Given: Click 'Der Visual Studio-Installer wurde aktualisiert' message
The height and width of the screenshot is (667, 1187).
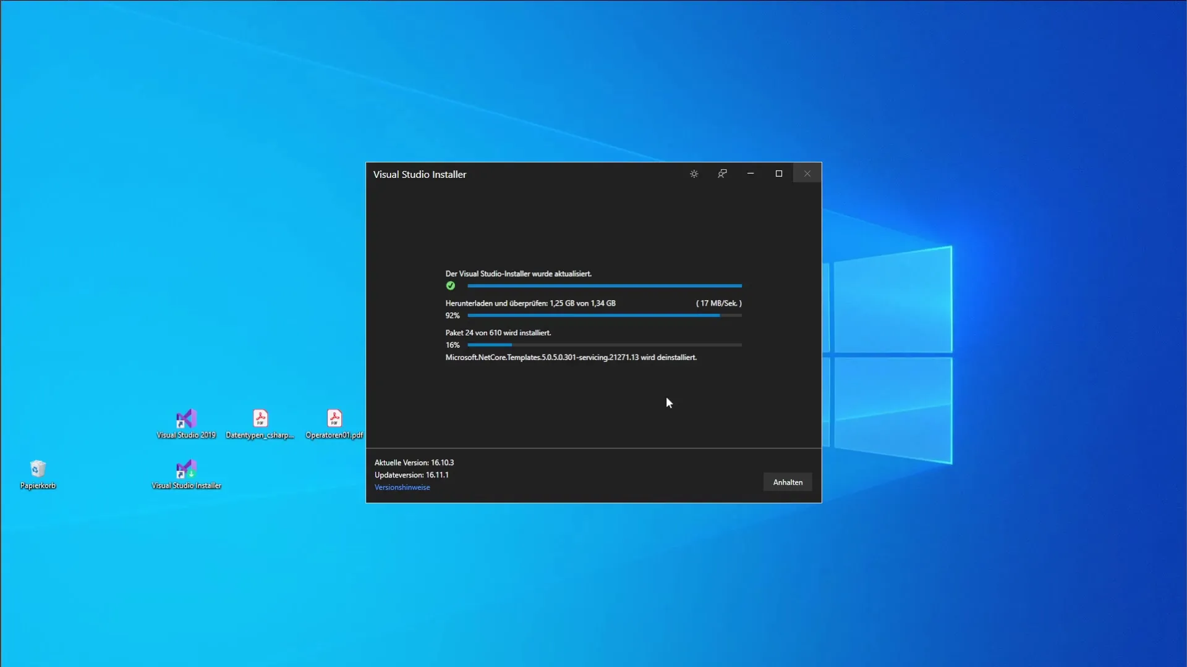Looking at the screenshot, I should (519, 274).
